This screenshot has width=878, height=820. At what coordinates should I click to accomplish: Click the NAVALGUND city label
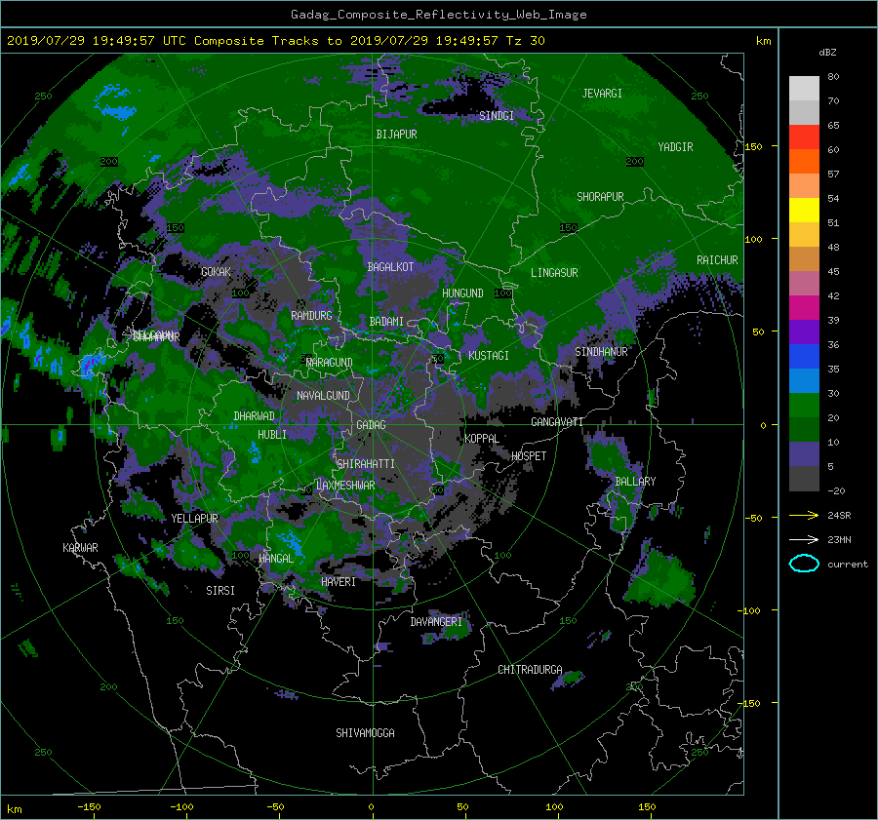pos(323,396)
